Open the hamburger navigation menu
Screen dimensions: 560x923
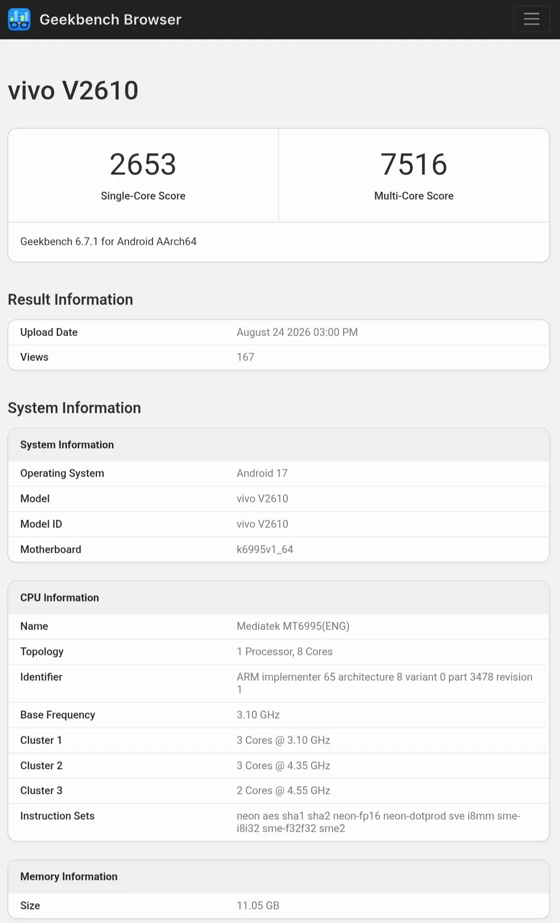(x=531, y=19)
